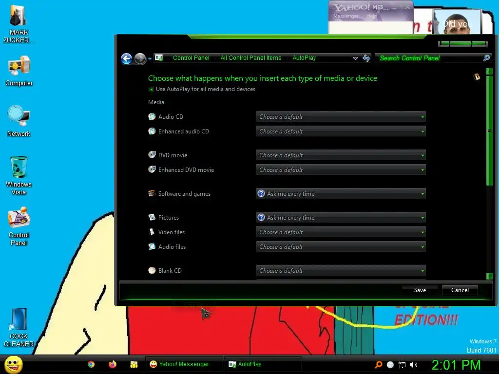Image resolution: width=499 pixels, height=374 pixels.
Task: Click the Enhanced audio CD icon
Action: (152, 131)
